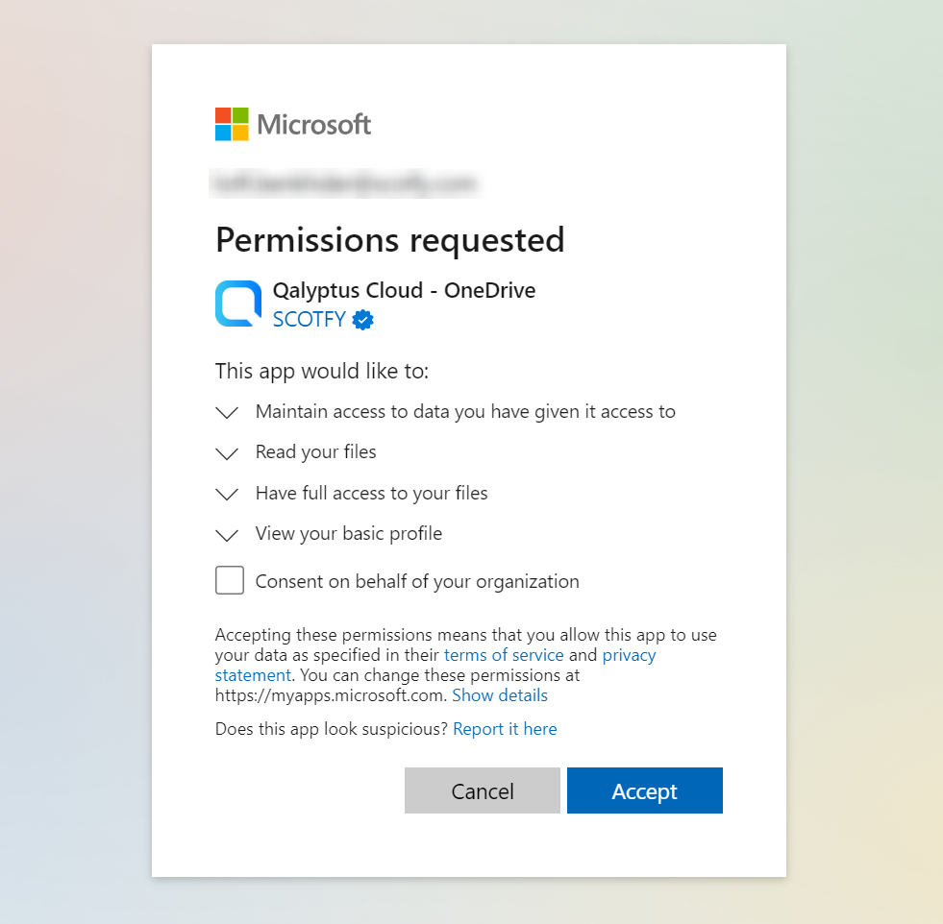The width and height of the screenshot is (943, 924).
Task: Expand the "Maintain access to data" permission
Action: click(227, 412)
